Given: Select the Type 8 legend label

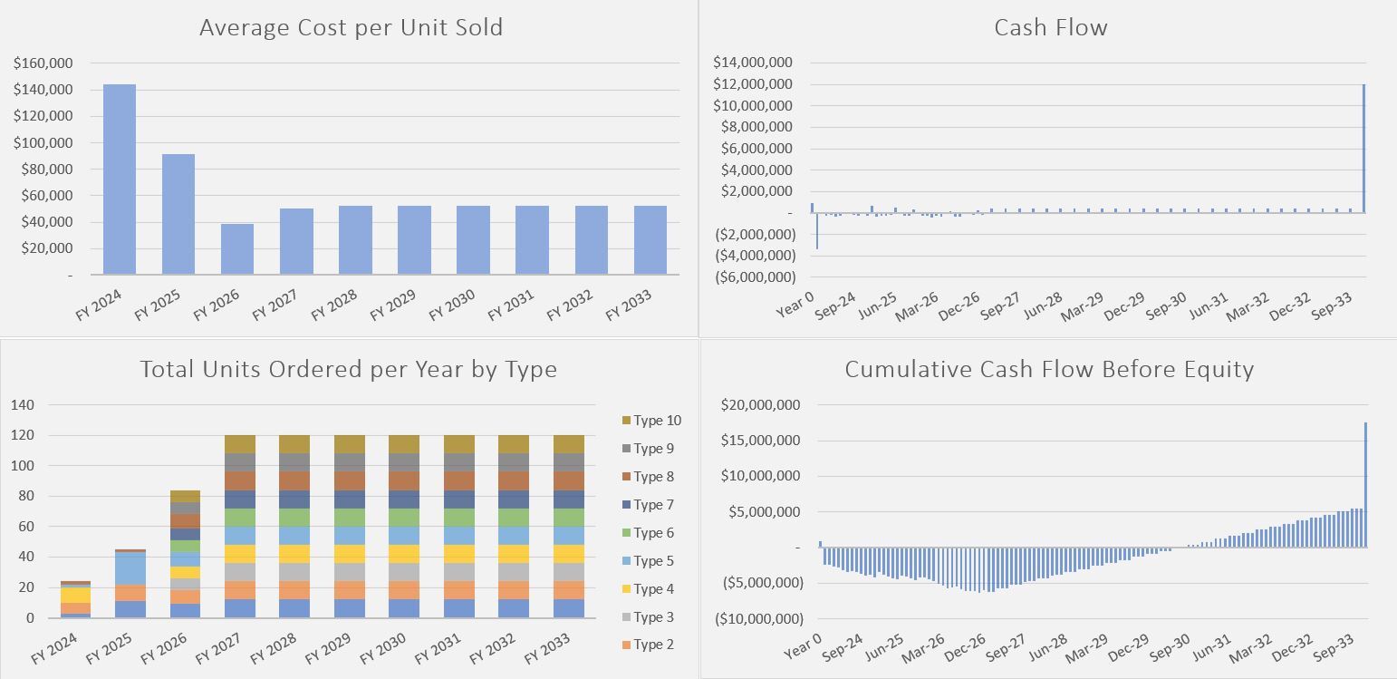Looking at the screenshot, I should [653, 477].
